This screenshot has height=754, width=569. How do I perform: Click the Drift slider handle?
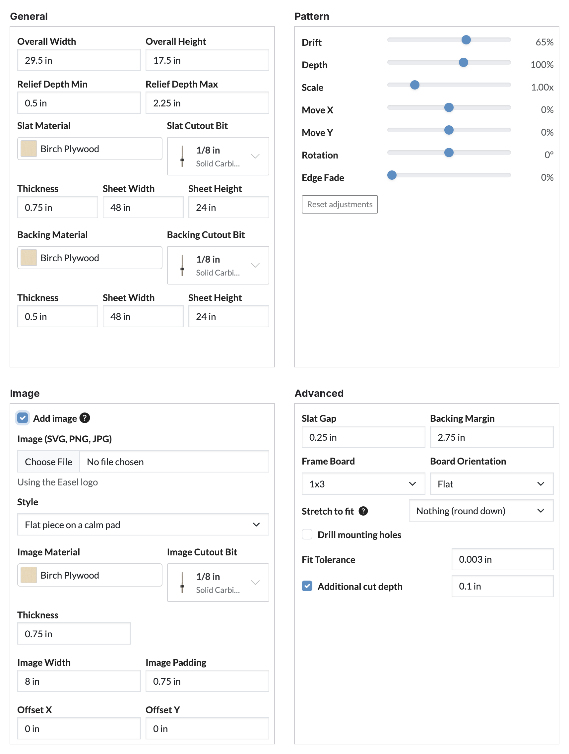point(466,40)
